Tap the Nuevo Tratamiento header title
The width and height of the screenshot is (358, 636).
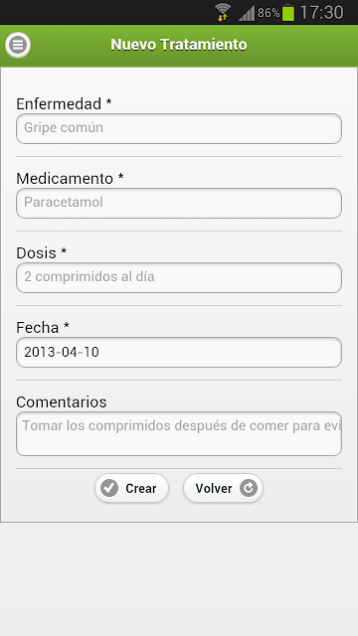(x=179, y=45)
